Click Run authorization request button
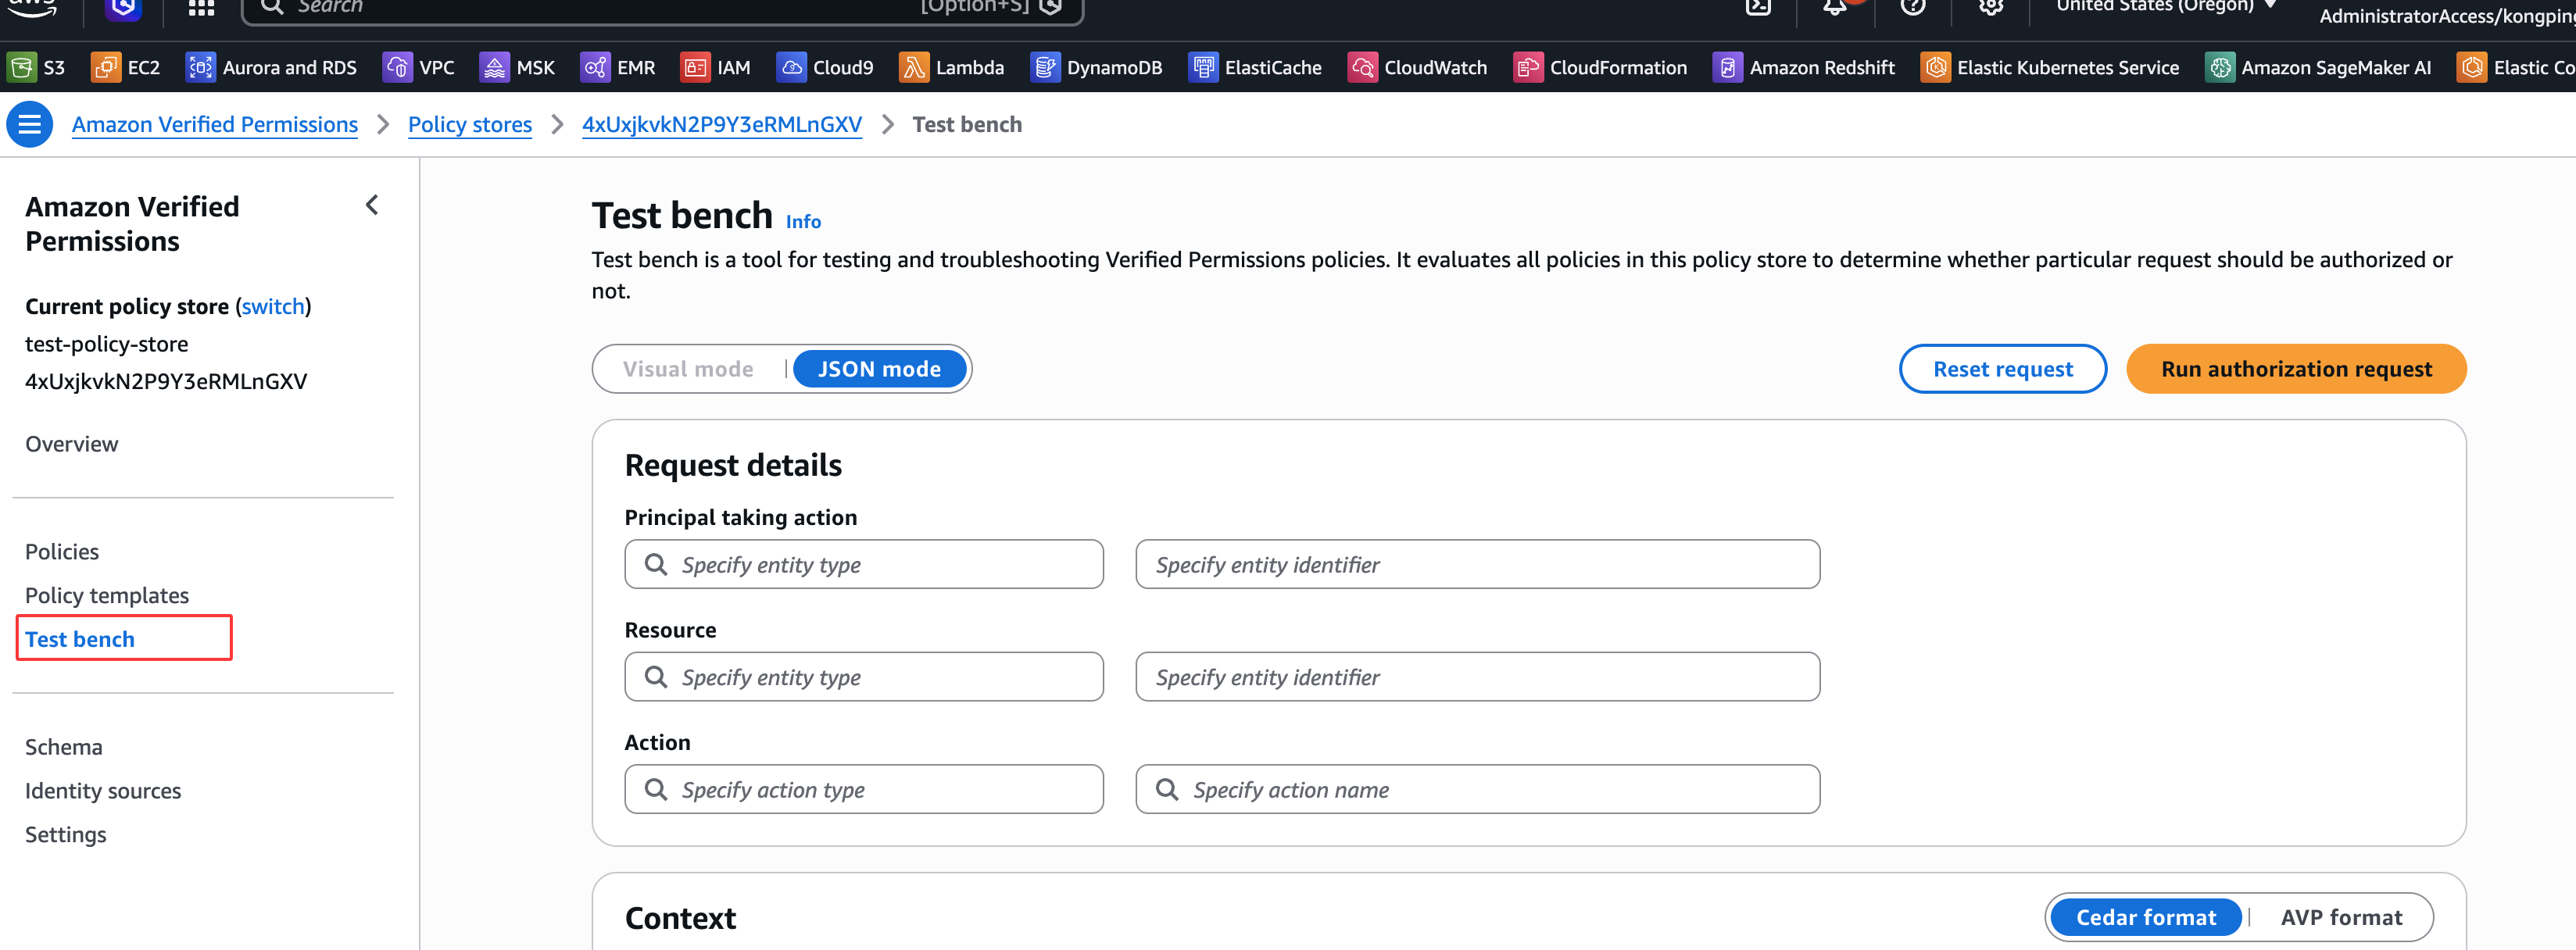Screen dimensions: 2576x950 [x=2295, y=369]
